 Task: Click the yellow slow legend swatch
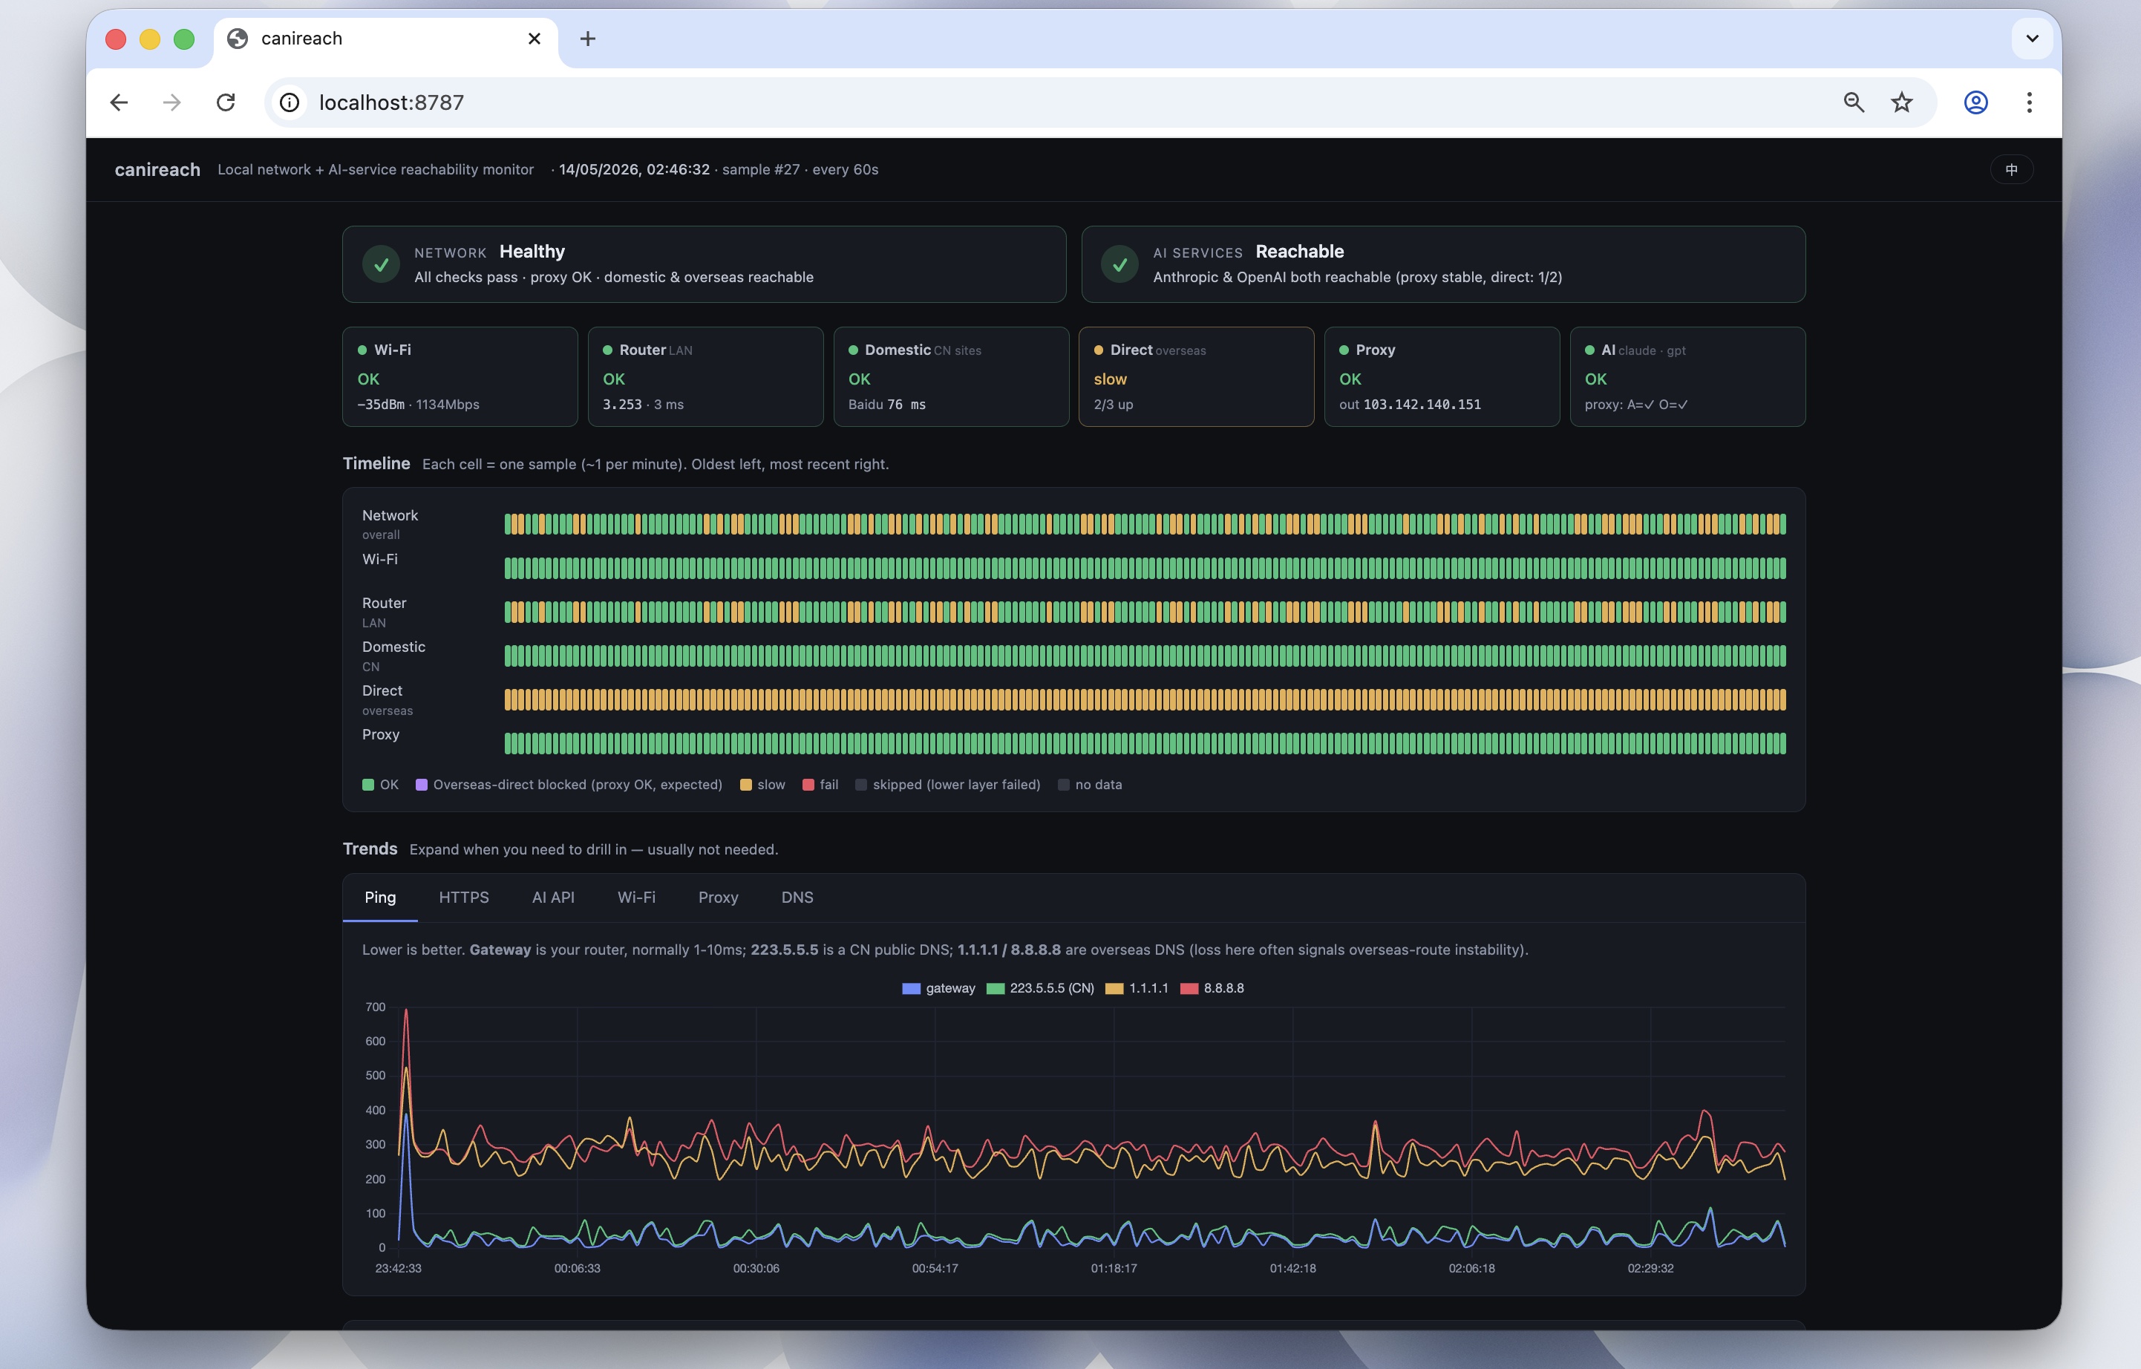click(x=746, y=785)
